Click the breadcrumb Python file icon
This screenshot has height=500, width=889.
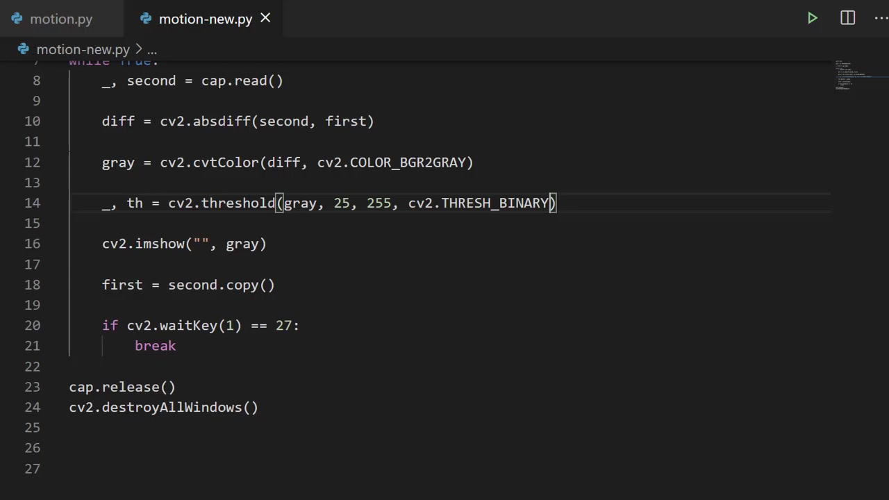pos(24,49)
